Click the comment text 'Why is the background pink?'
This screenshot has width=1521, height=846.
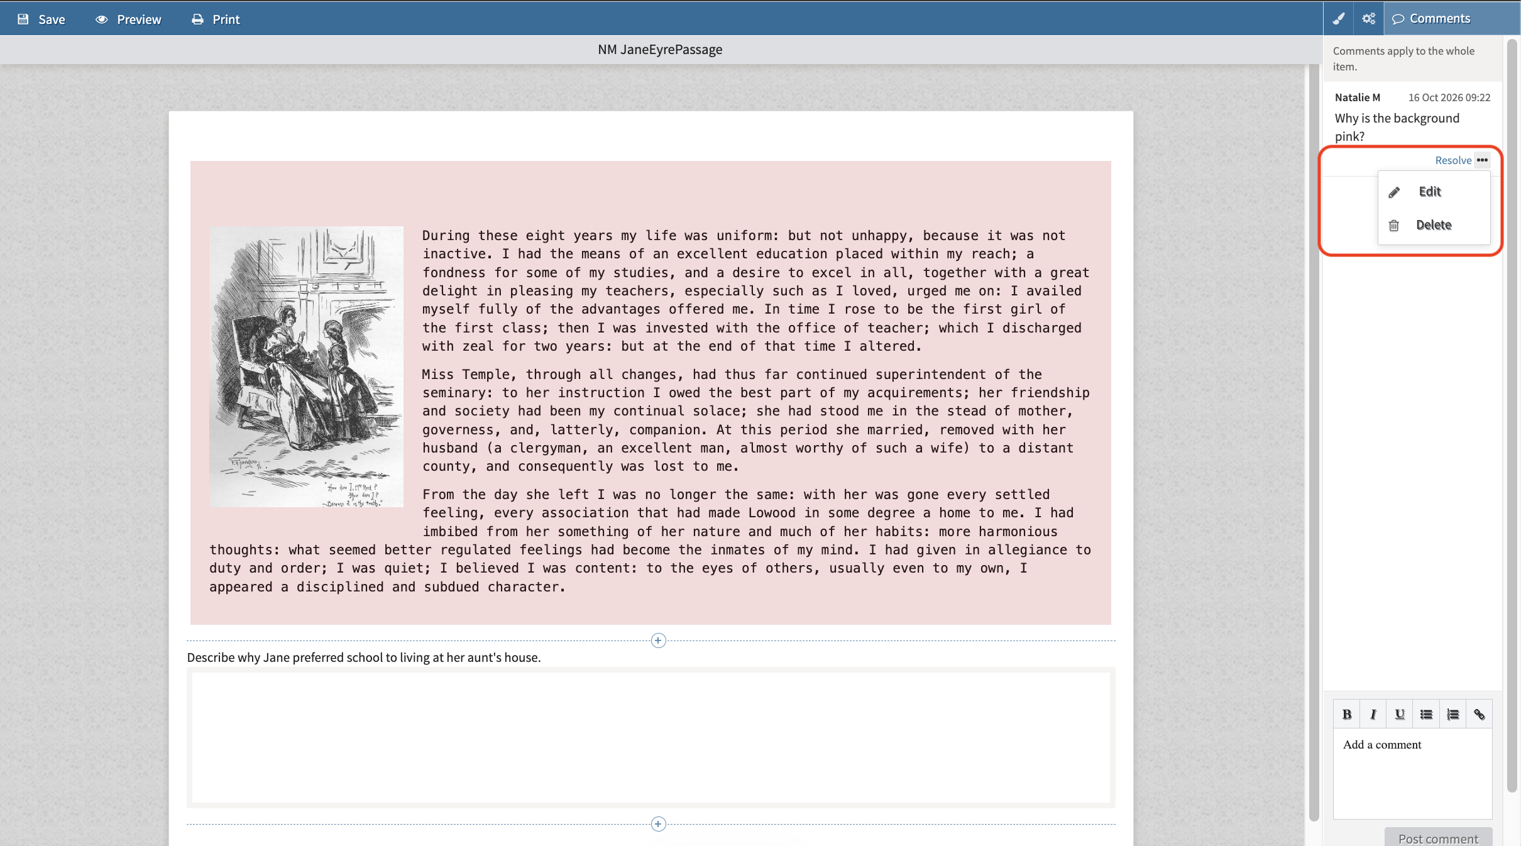click(x=1397, y=127)
